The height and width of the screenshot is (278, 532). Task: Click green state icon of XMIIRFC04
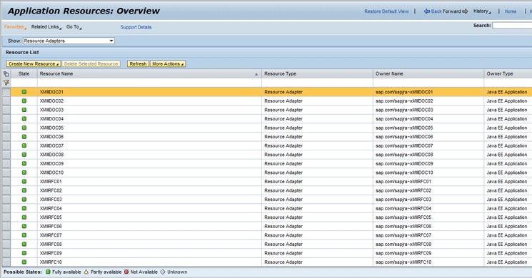(24, 208)
